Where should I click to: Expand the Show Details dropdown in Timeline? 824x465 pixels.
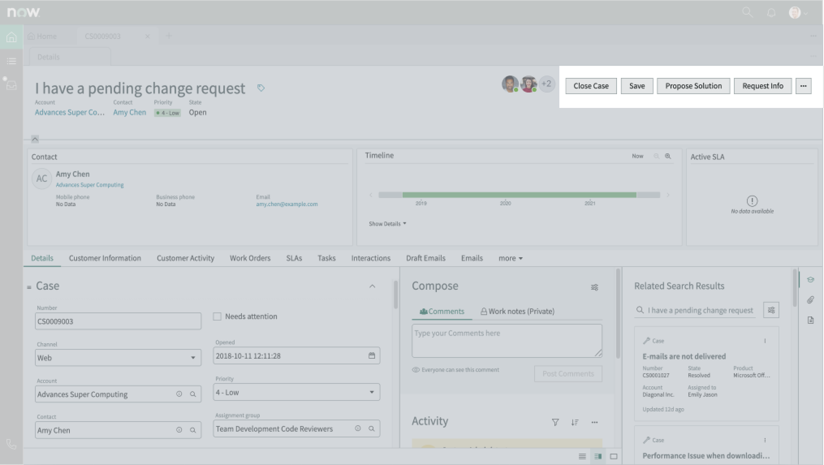pos(387,224)
